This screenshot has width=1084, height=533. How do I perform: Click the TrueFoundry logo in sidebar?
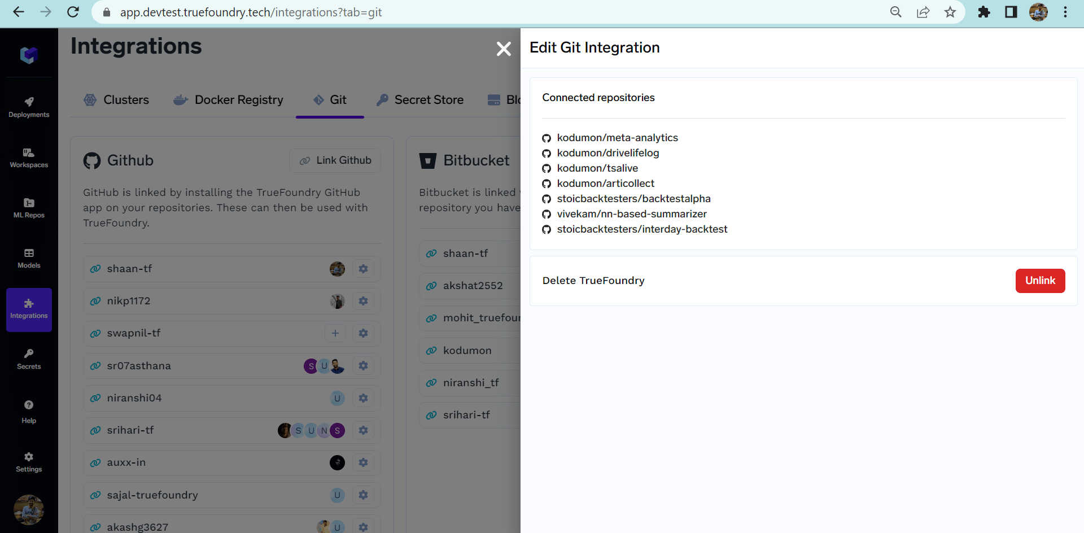tap(29, 55)
